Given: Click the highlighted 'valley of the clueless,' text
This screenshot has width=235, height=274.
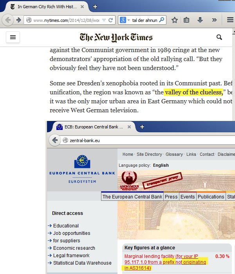Looking at the screenshot, I should point(194,92).
